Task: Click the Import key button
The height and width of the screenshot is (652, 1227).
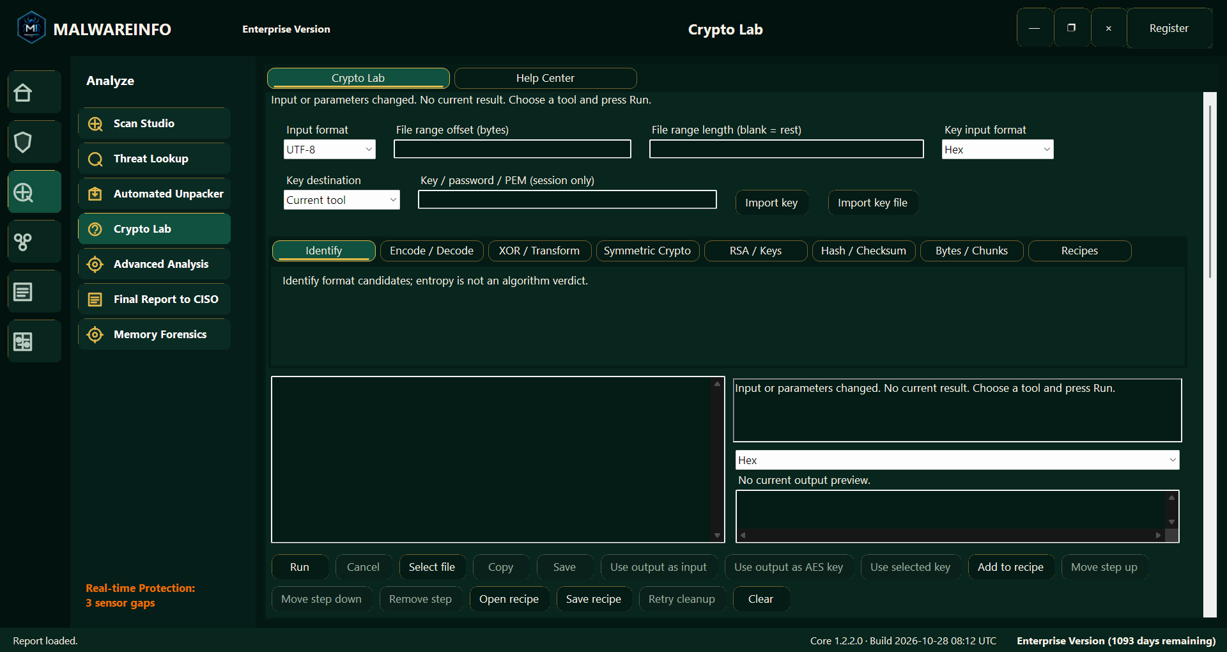Action: pos(771,203)
